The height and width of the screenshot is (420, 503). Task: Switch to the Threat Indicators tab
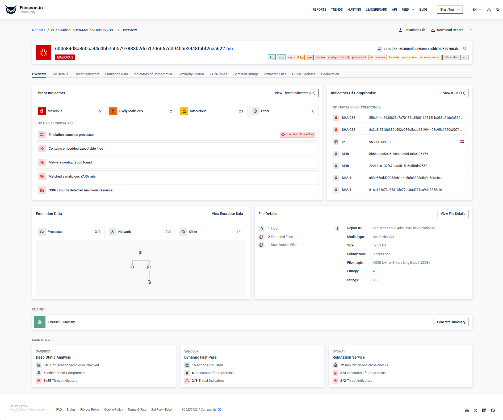coord(87,74)
